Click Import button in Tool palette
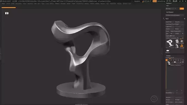187x105 pixels. point(170,29)
